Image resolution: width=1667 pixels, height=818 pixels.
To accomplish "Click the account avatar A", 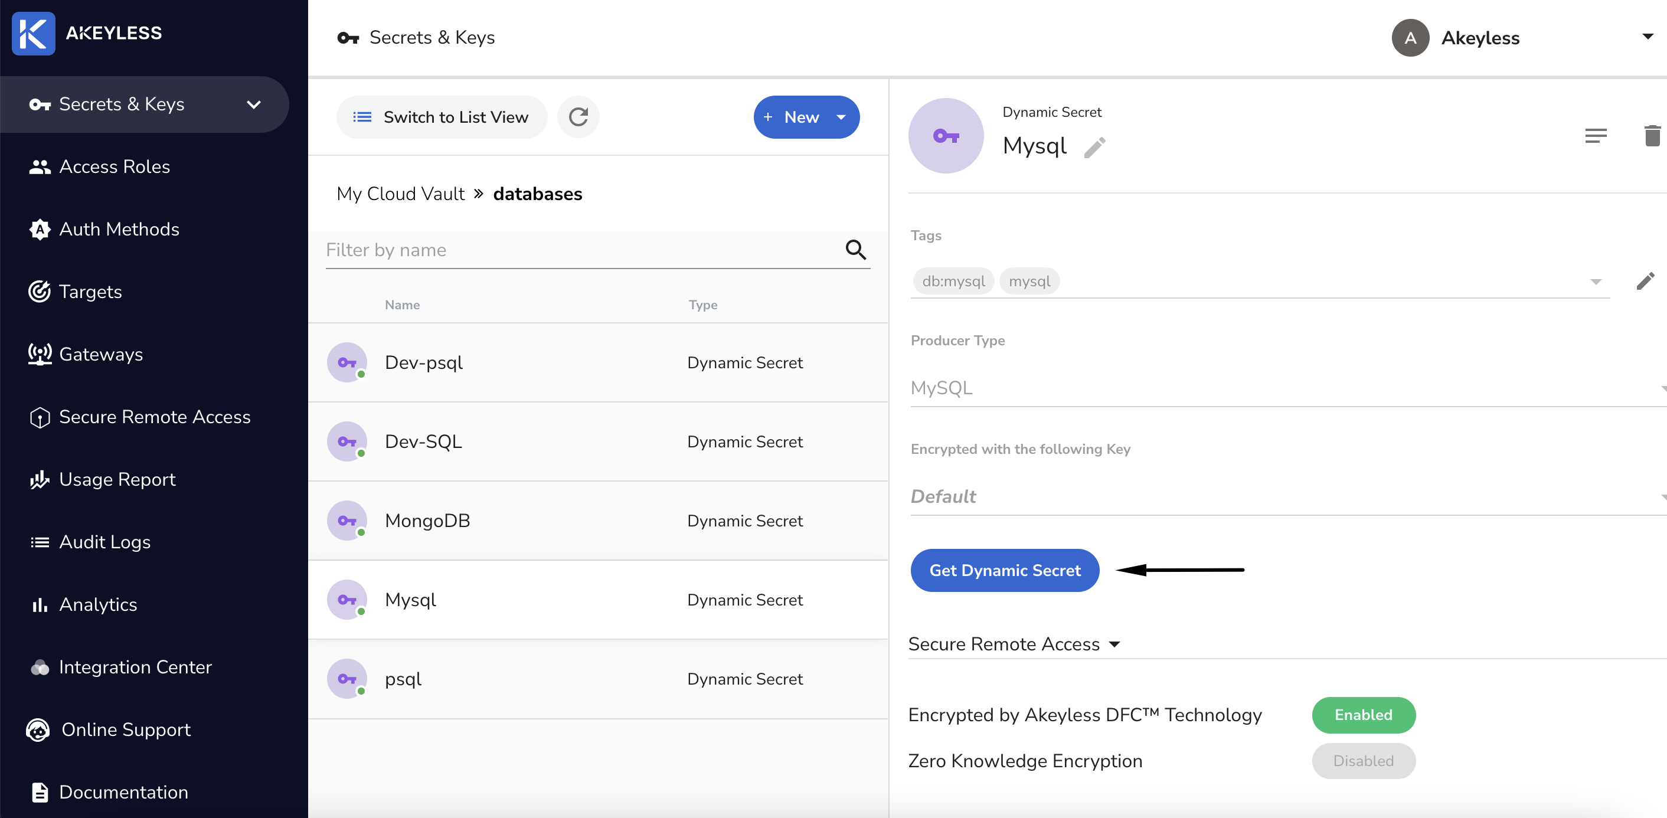I will (1410, 38).
